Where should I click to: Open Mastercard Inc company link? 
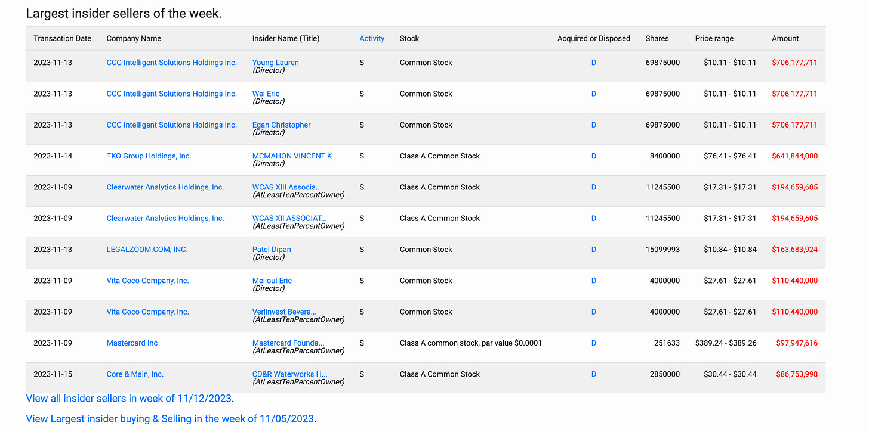(x=132, y=343)
